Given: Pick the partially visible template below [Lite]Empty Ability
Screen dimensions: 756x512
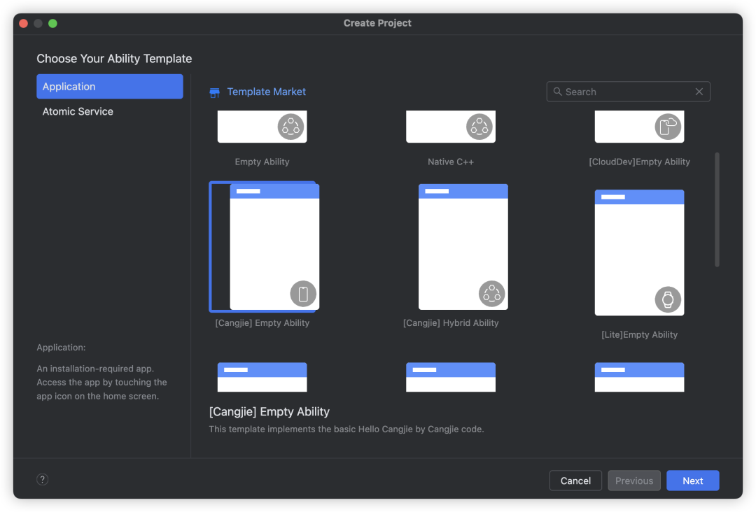Looking at the screenshot, I should [x=639, y=377].
